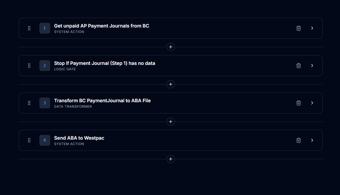The width and height of the screenshot is (340, 195).
Task: Add a step after the Stop if Payment Journal gate
Action: point(171,84)
